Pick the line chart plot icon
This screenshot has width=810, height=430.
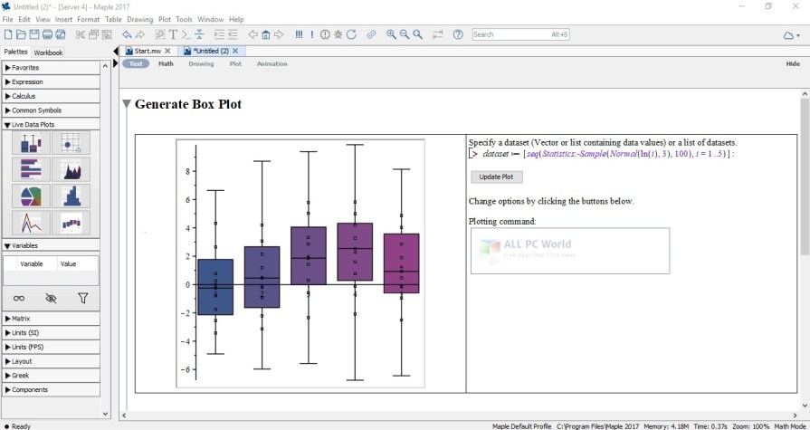[31, 222]
